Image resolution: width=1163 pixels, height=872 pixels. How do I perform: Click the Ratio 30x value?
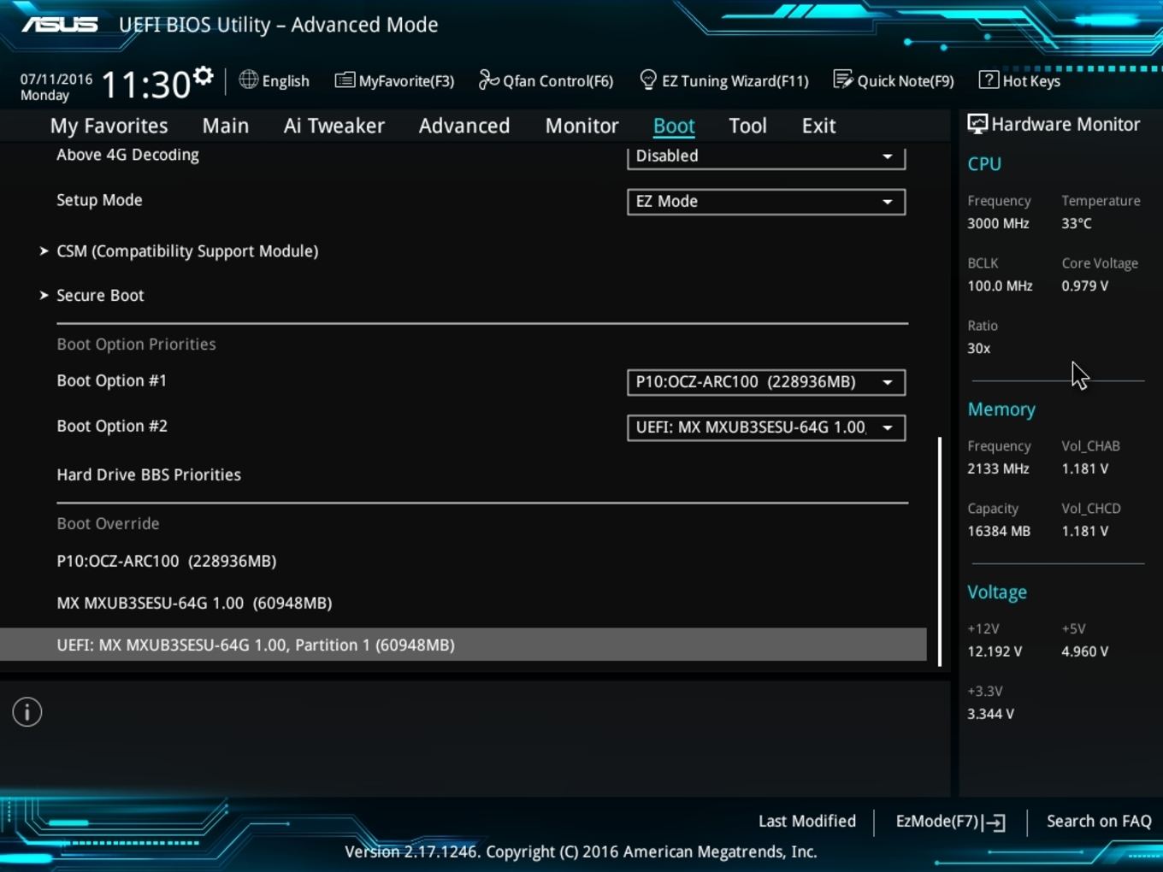pyautogui.click(x=978, y=348)
